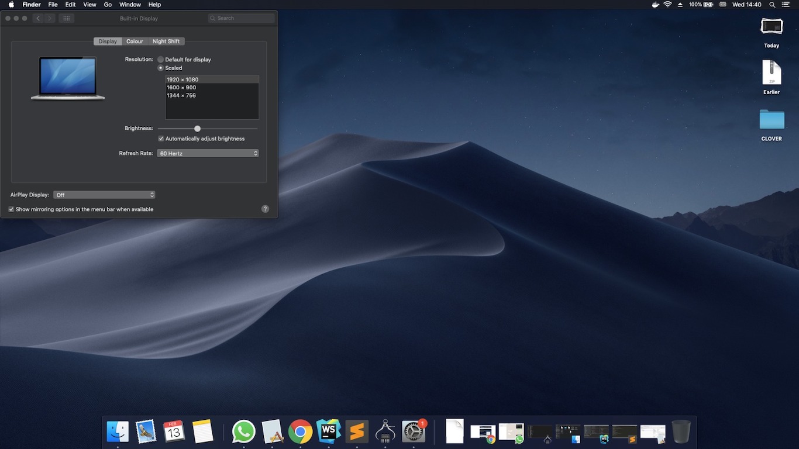Open the AirPlay Display dropdown

click(x=104, y=195)
